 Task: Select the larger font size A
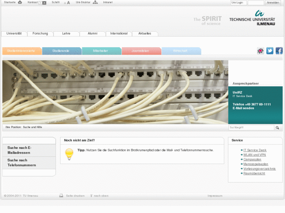[x=69, y=3]
